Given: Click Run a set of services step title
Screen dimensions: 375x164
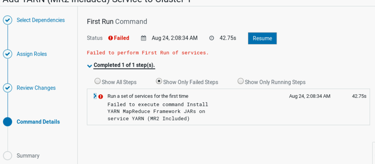Looking at the screenshot, I should tap(148, 96).
